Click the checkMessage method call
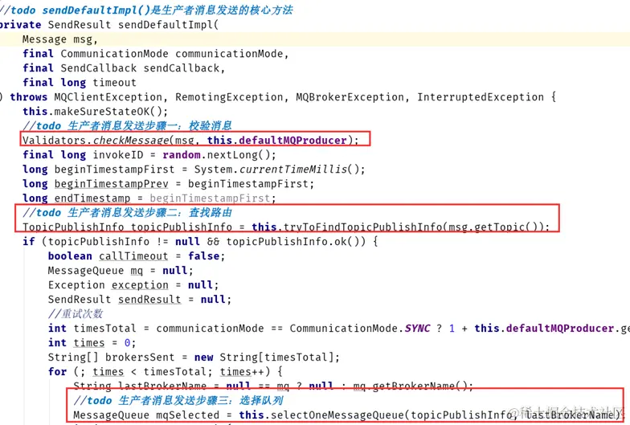Screen dimensions: 630x425 pos(130,140)
